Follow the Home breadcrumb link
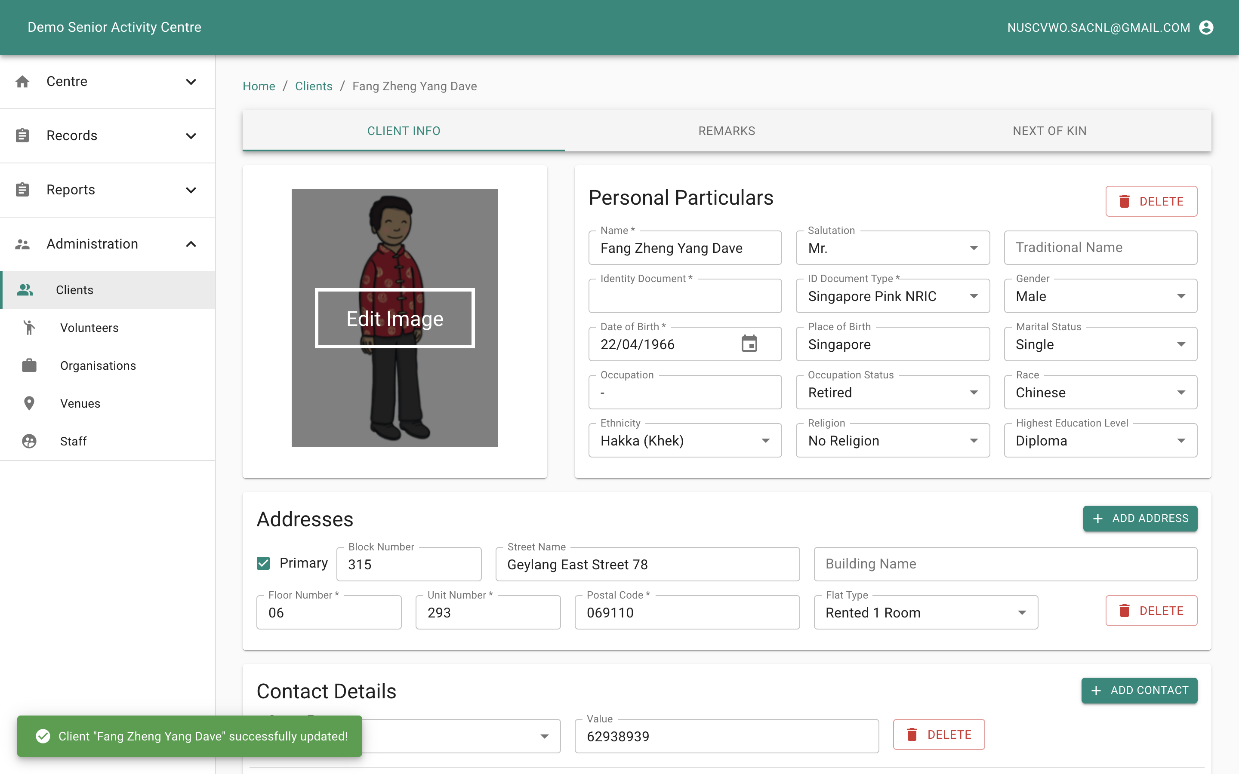Image resolution: width=1239 pixels, height=774 pixels. [259, 86]
